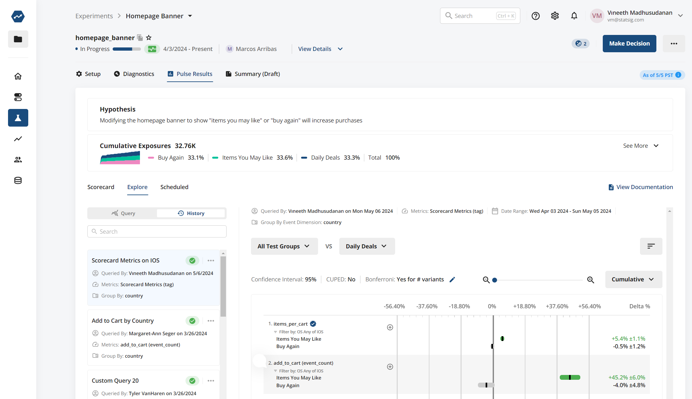Select History mode toggle
Screen dimensions: 692x399
coord(191,213)
